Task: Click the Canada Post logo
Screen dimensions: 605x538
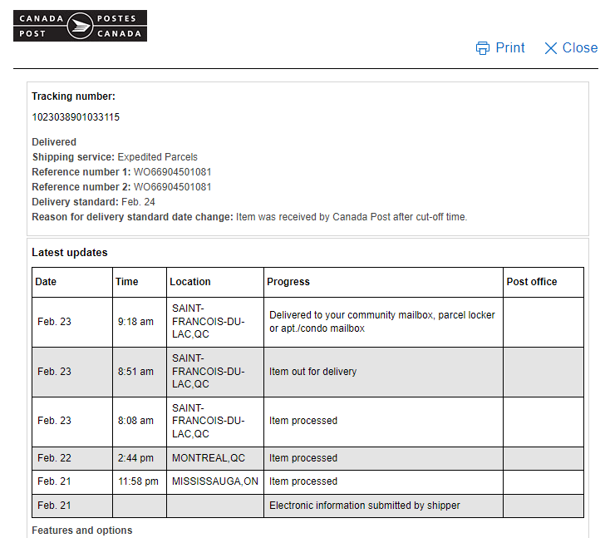Action: [80, 26]
